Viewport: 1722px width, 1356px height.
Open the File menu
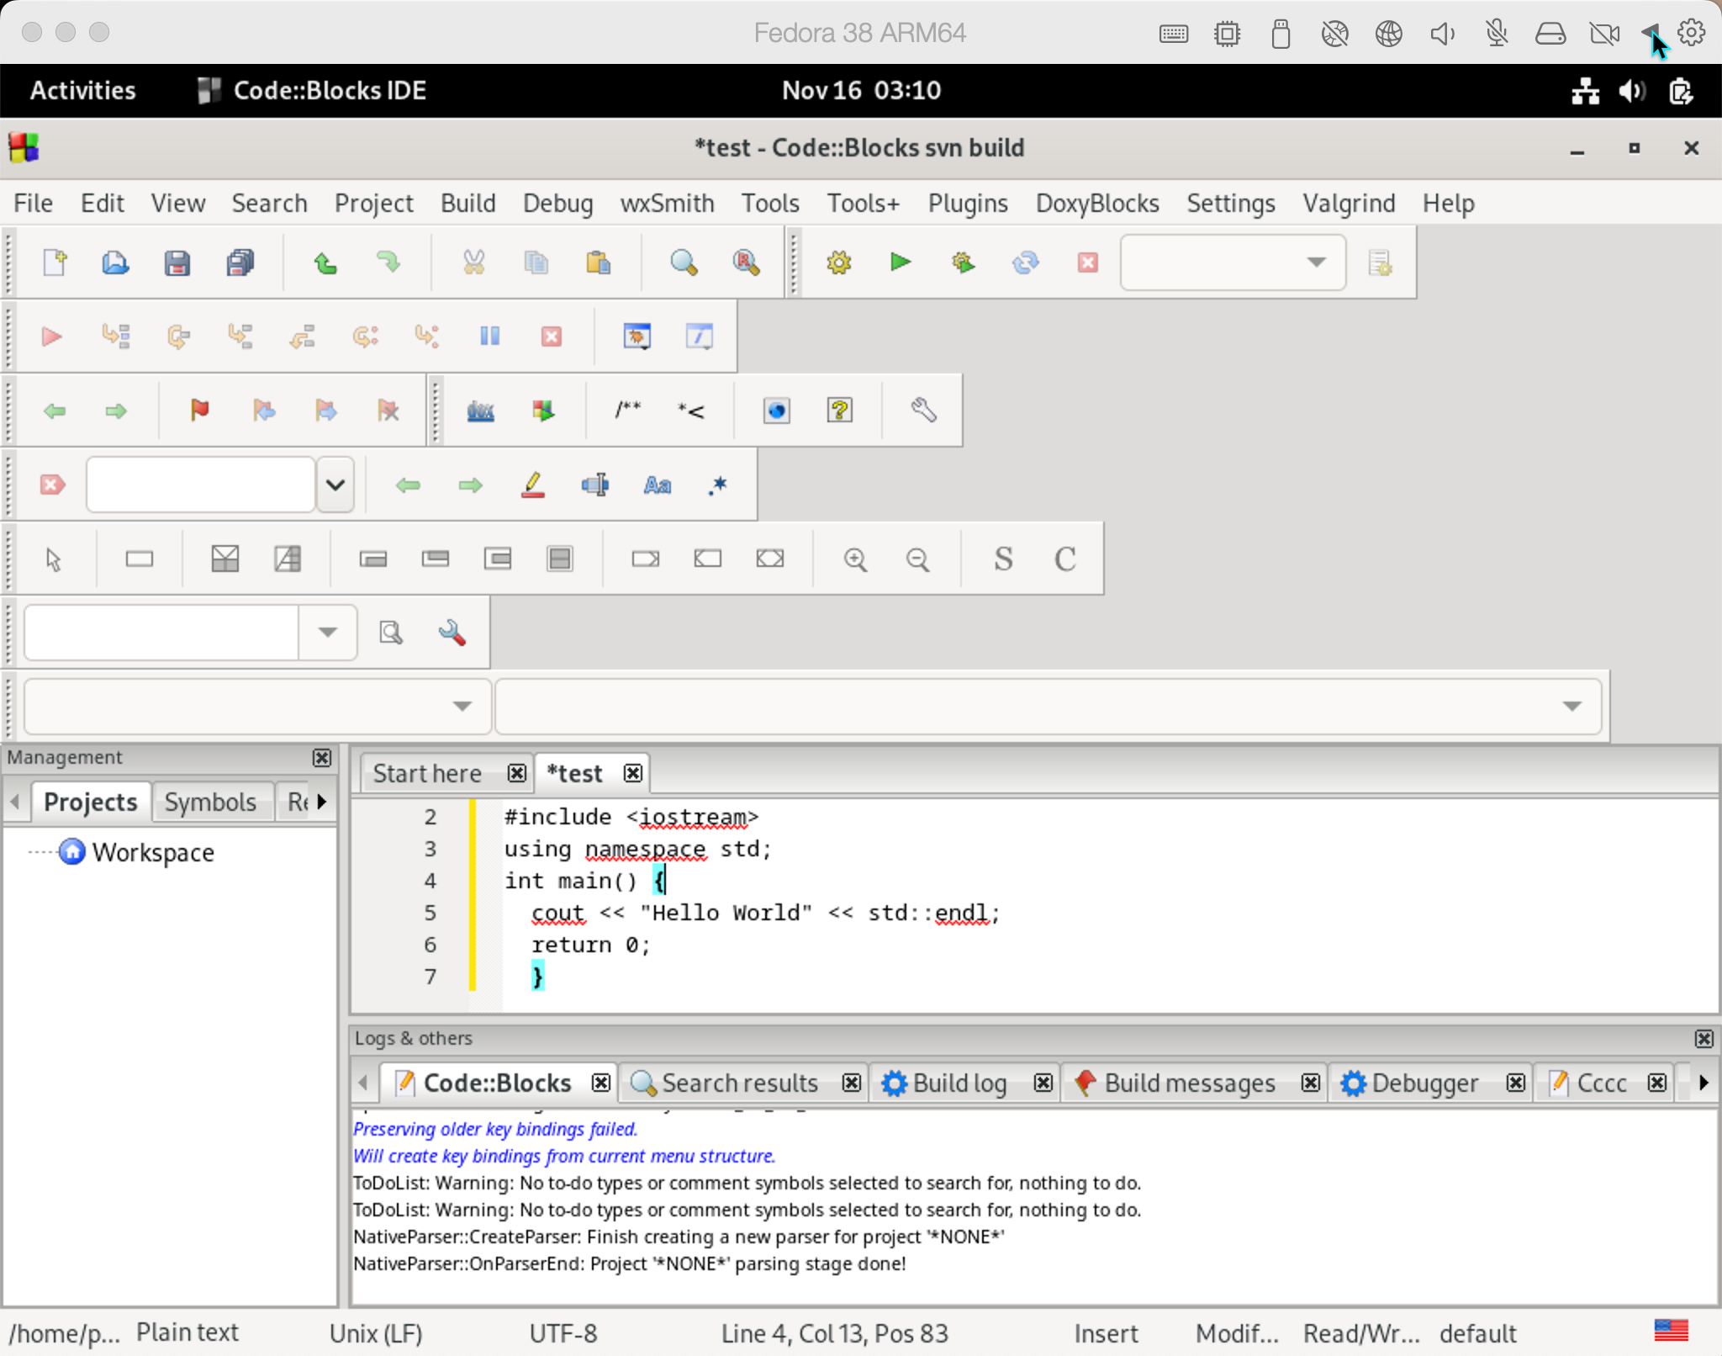[x=33, y=204]
